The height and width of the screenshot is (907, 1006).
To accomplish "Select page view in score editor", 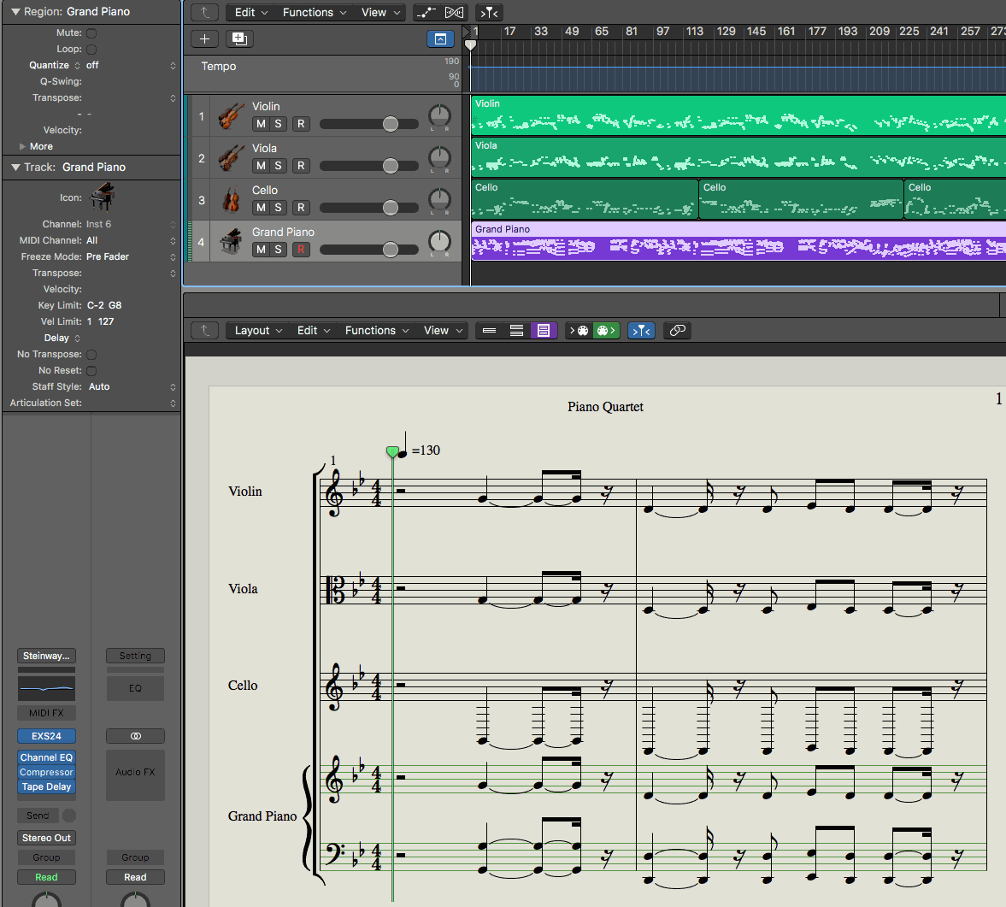I will [x=544, y=330].
